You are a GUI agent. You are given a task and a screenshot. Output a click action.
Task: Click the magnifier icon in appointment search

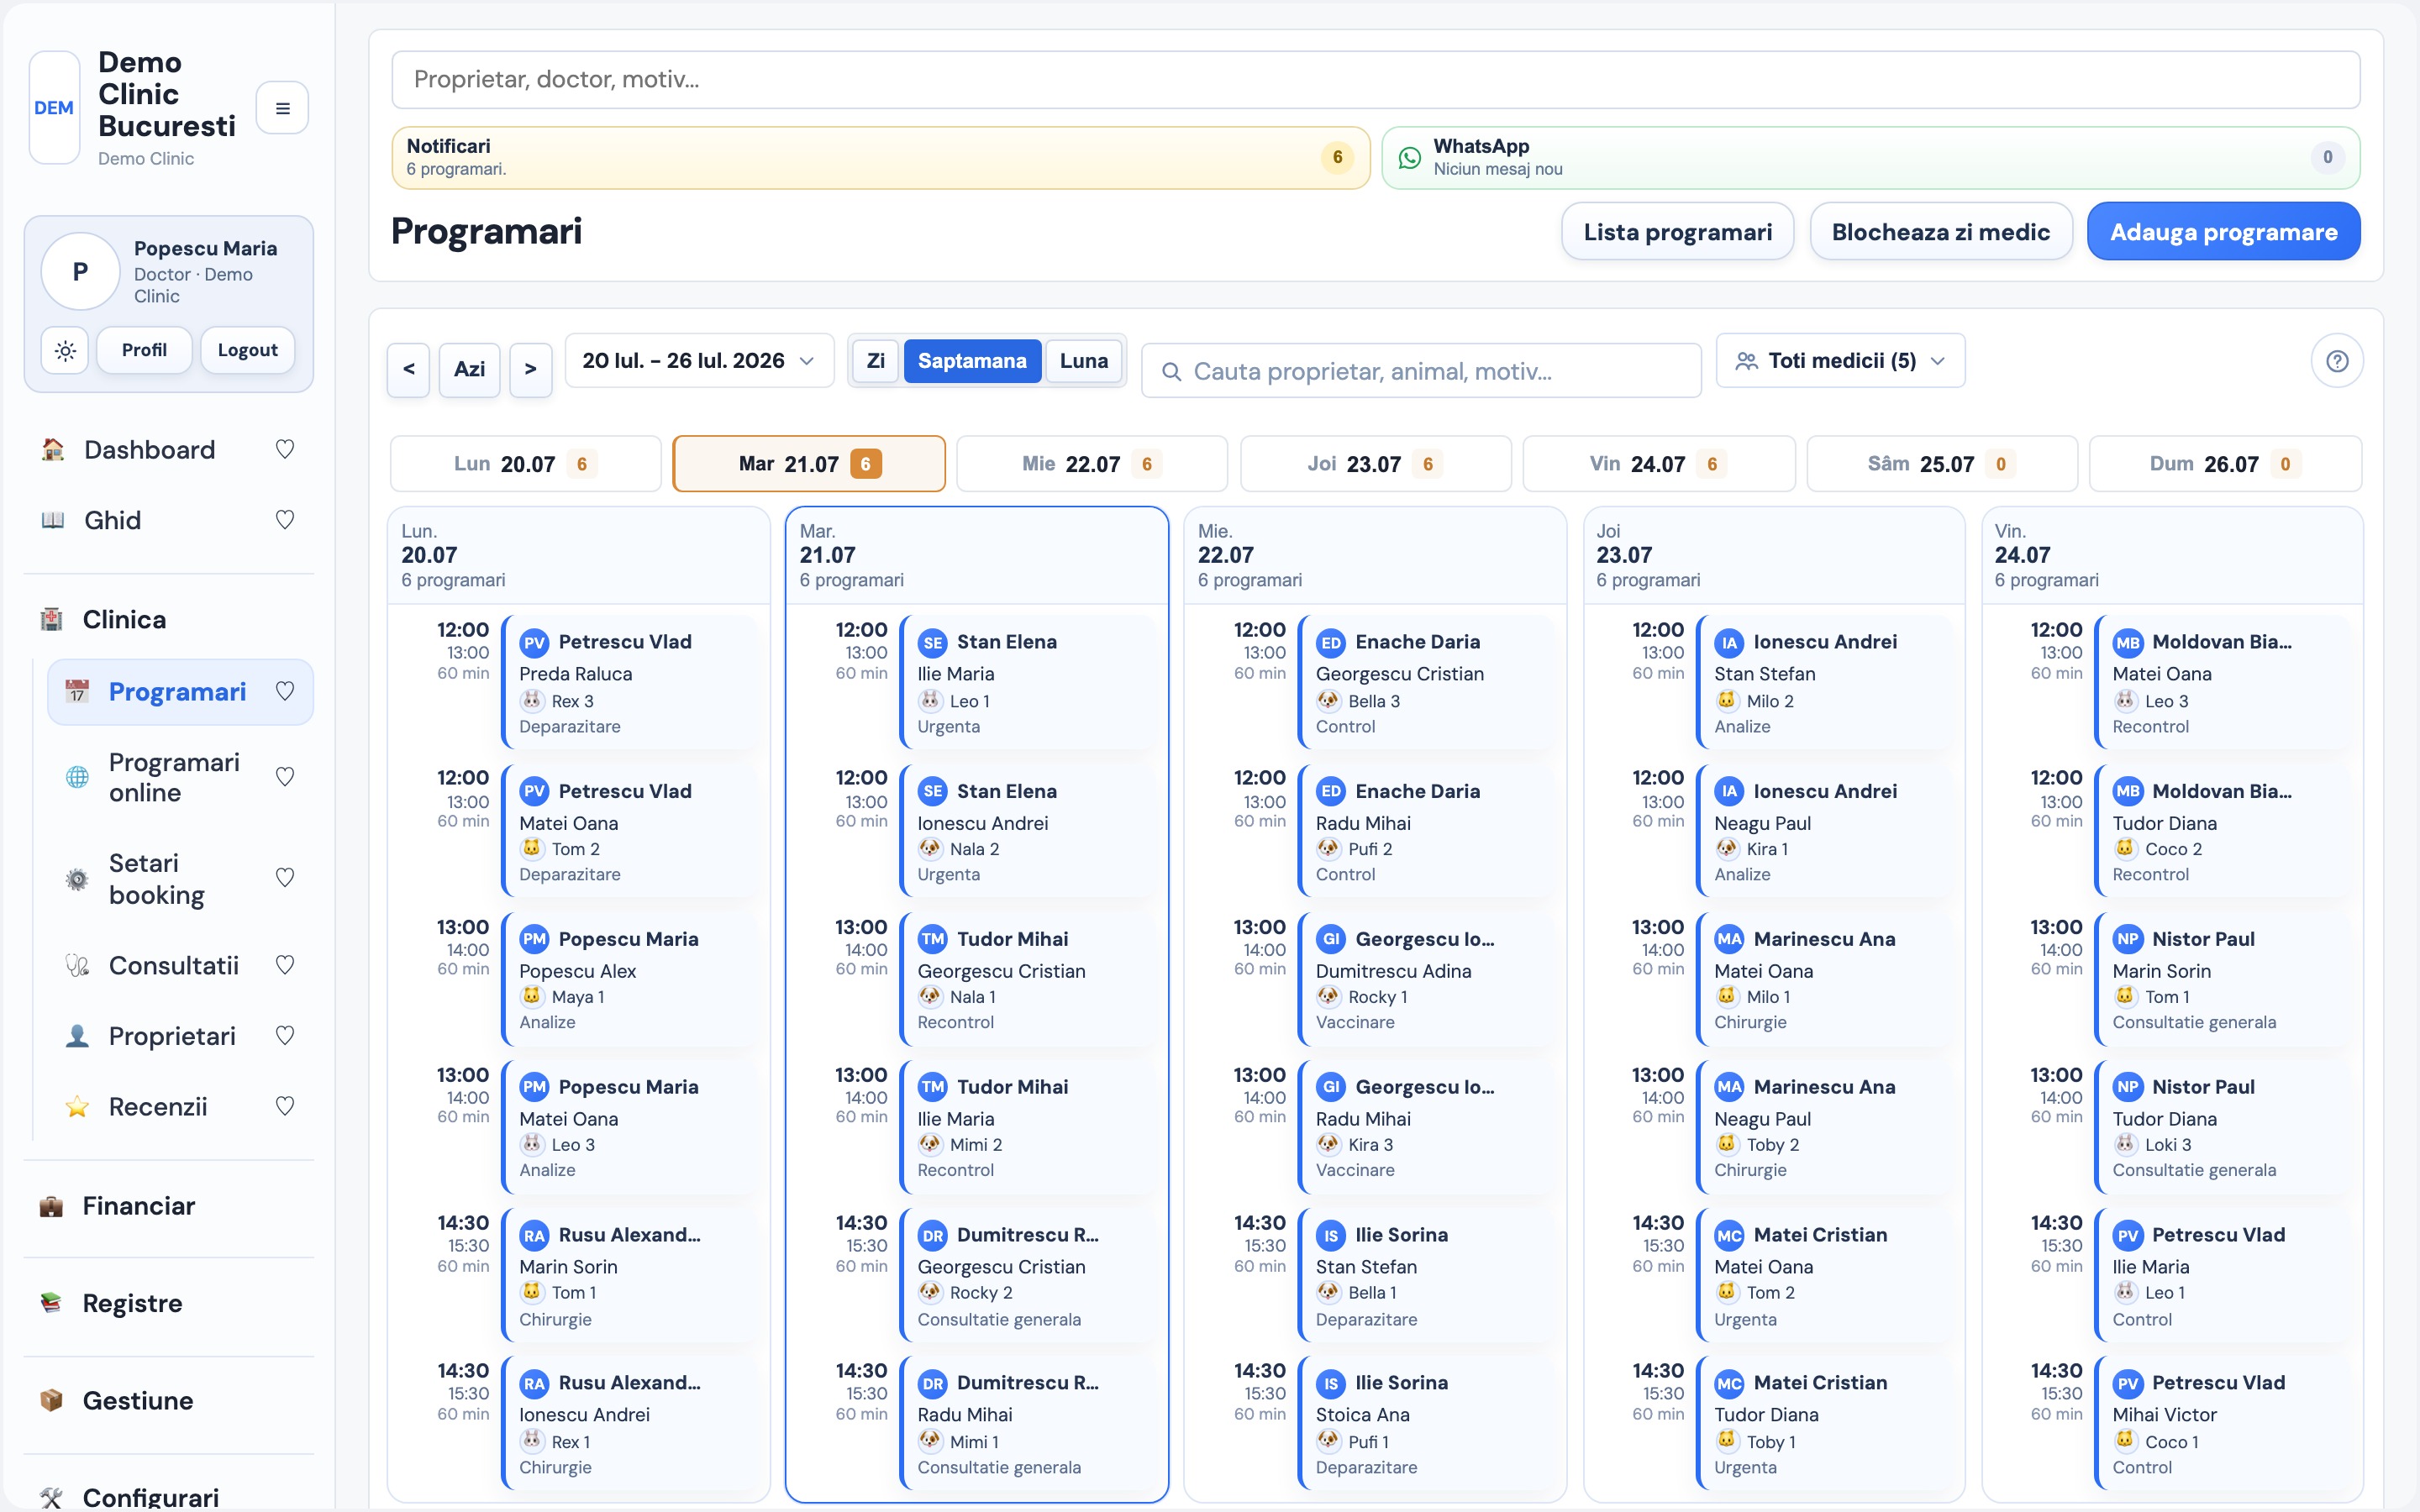[x=1171, y=372]
